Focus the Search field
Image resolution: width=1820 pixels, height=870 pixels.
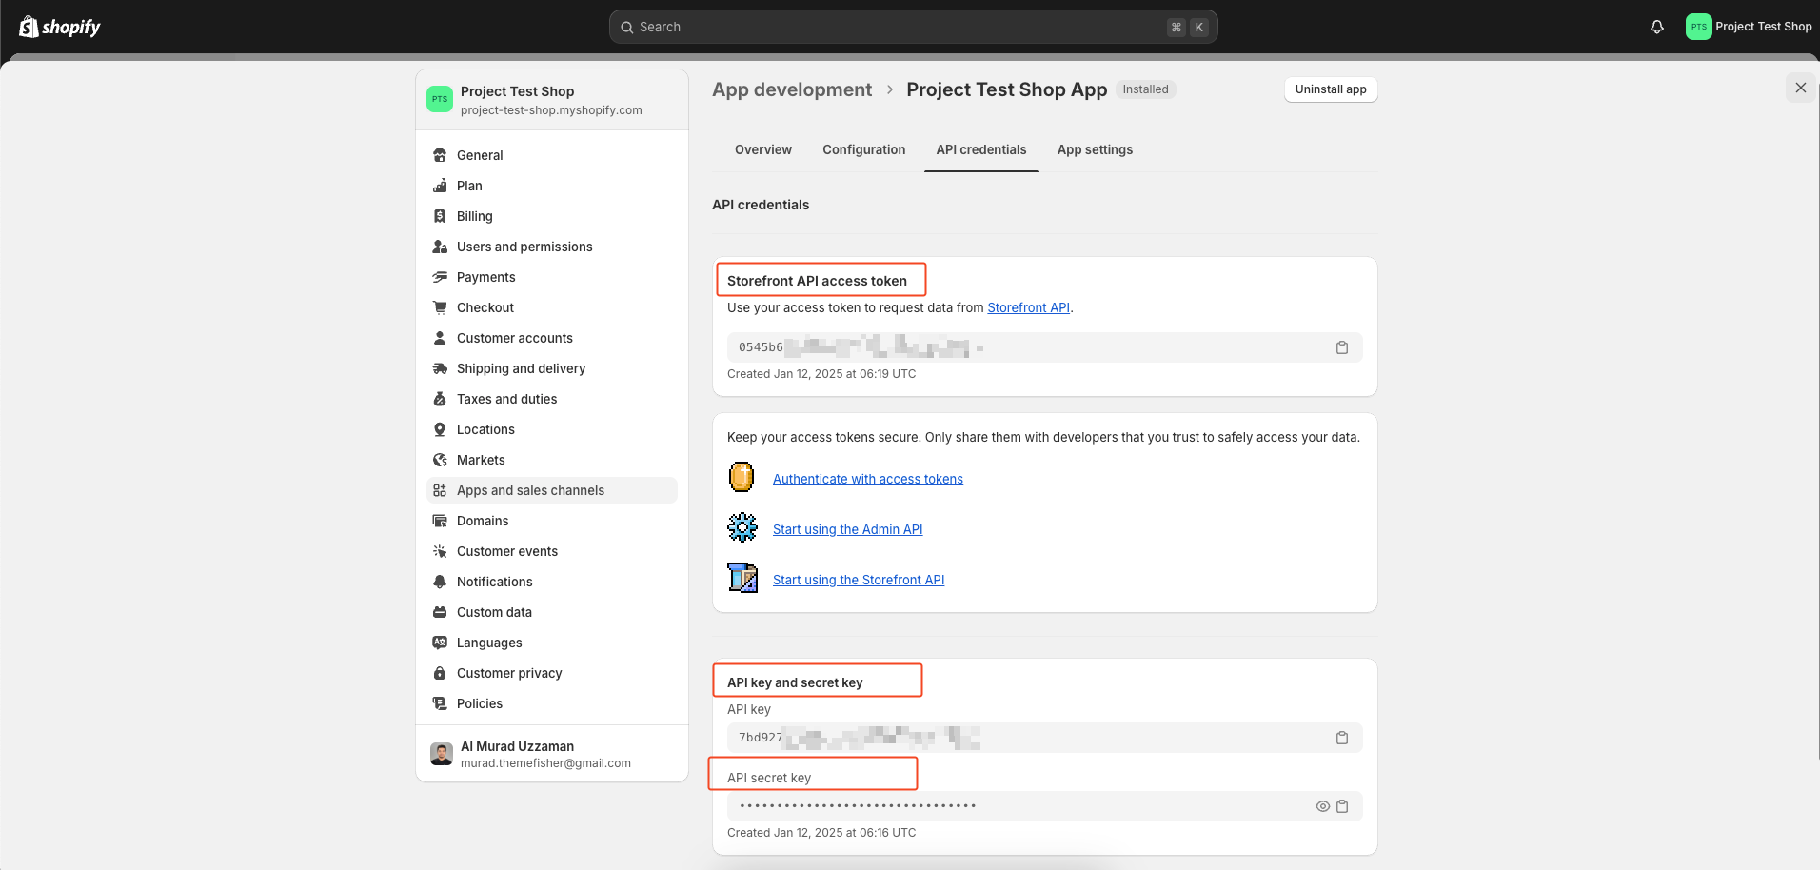[x=913, y=27]
